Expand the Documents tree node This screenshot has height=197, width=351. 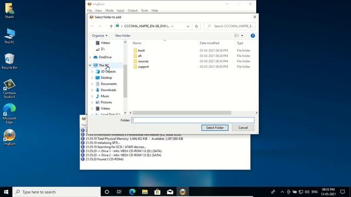point(92,84)
